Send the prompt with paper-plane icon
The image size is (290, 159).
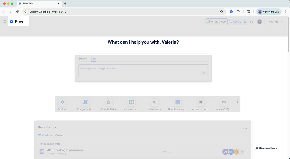[x=203, y=73]
